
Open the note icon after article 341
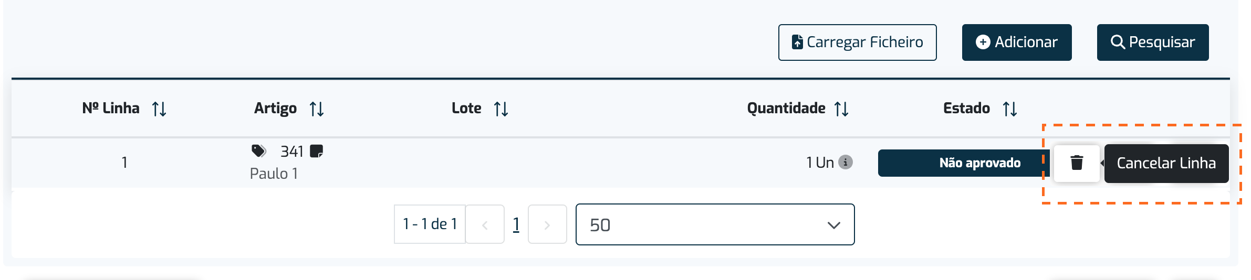316,151
